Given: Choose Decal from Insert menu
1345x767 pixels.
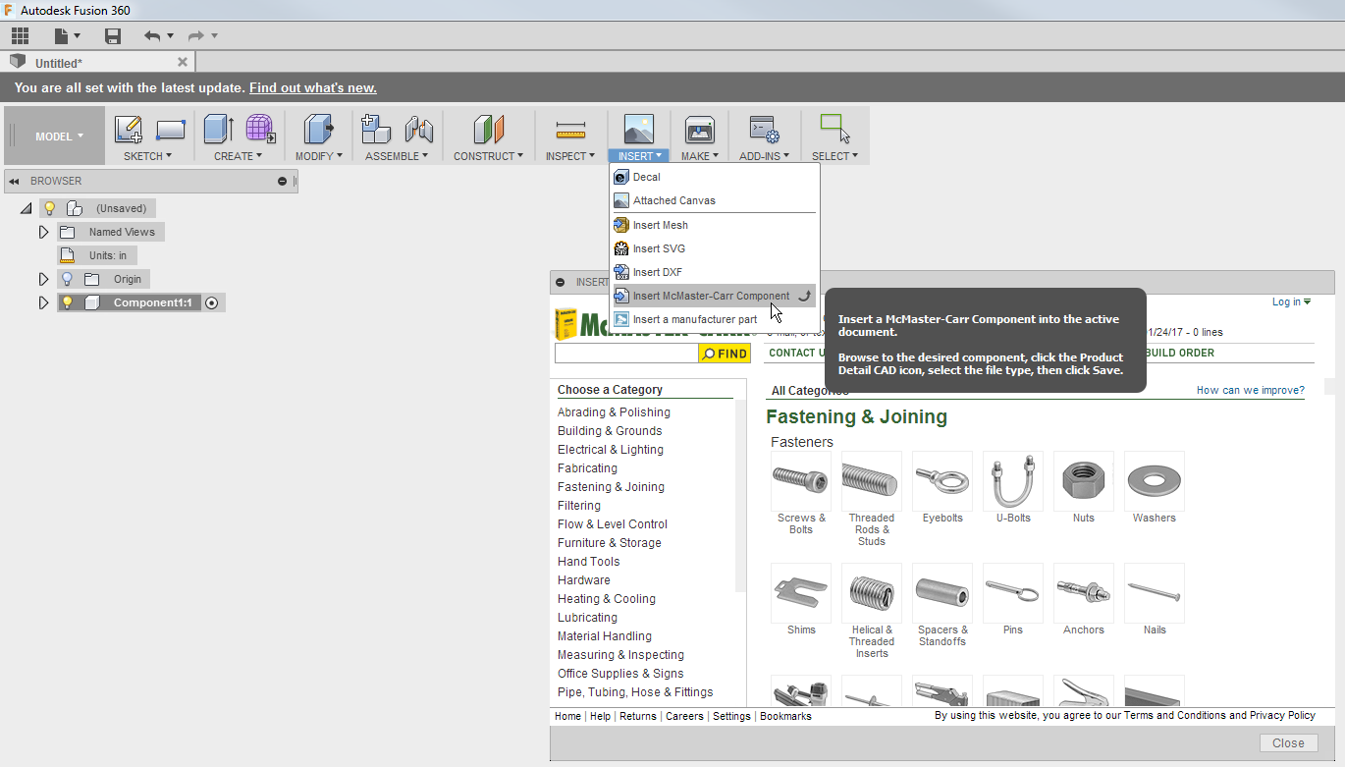Looking at the screenshot, I should pyautogui.click(x=715, y=177).
